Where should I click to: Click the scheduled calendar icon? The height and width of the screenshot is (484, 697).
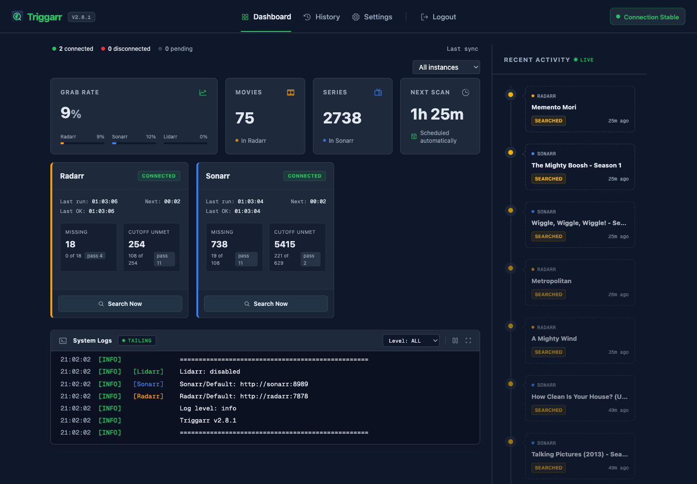(414, 136)
